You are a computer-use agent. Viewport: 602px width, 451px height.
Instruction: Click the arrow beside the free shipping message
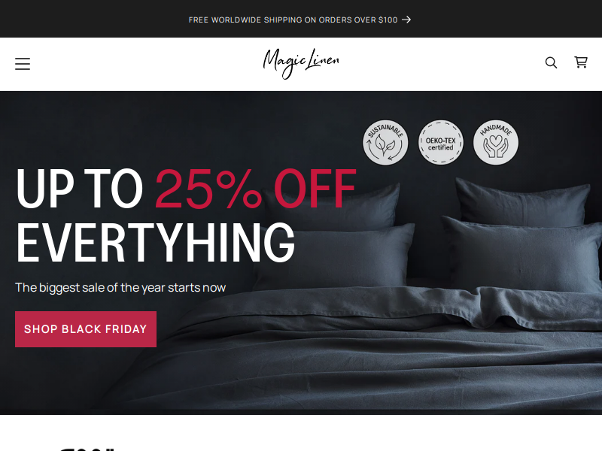pyautogui.click(x=406, y=20)
